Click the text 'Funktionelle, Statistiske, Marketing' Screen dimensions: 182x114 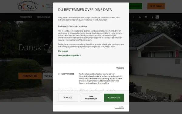pyautogui.click(x=73, y=26)
